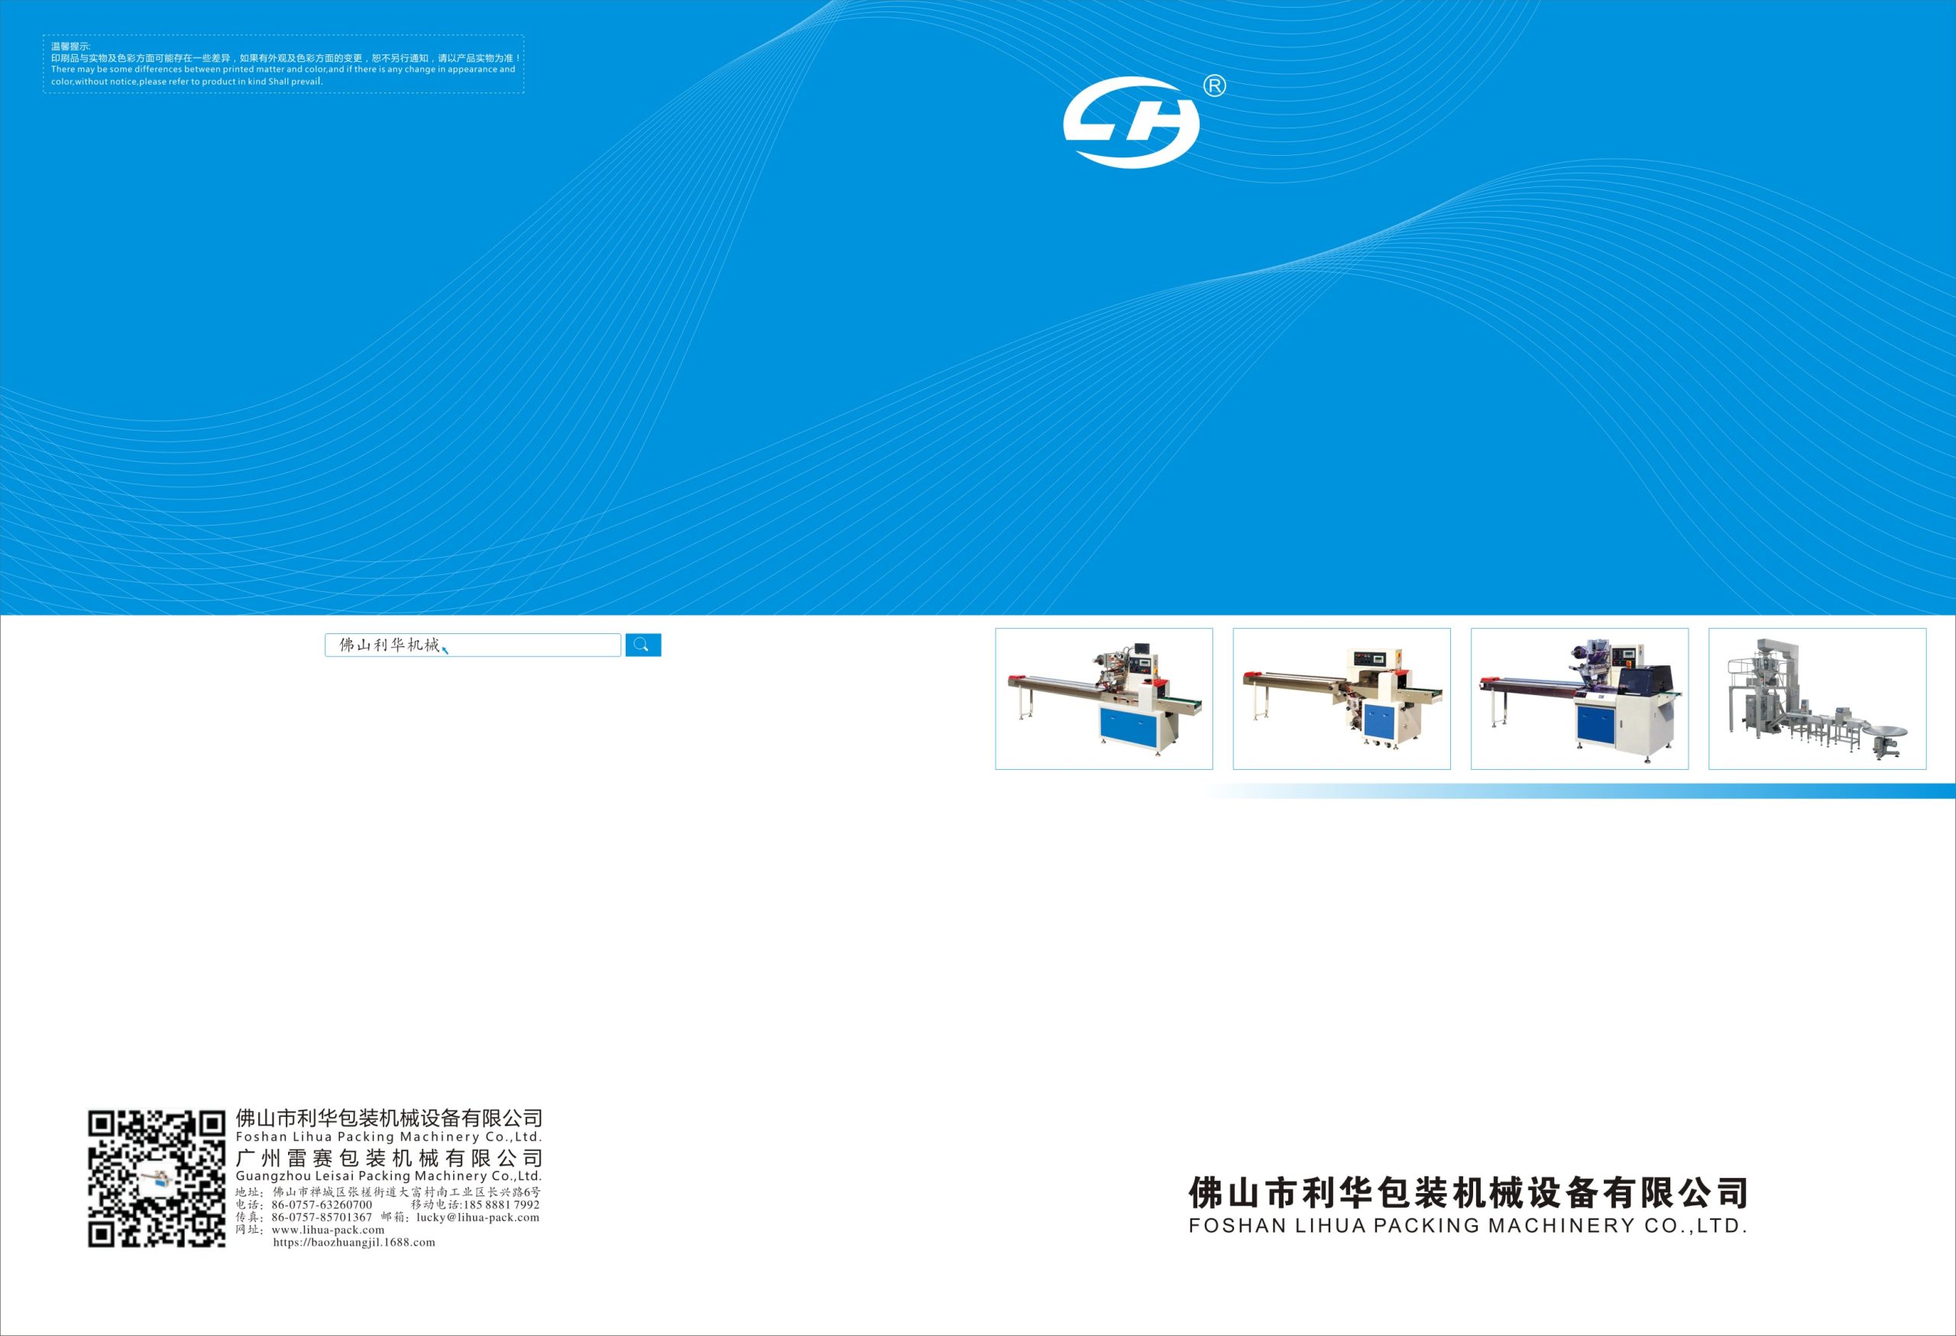Click the address line 佛山市禅城区张槎街道

pyautogui.click(x=388, y=1192)
